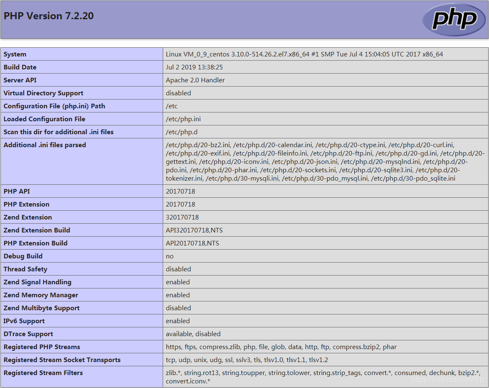
Task: Select 'API320170718,NTS' value
Action: 194,230
